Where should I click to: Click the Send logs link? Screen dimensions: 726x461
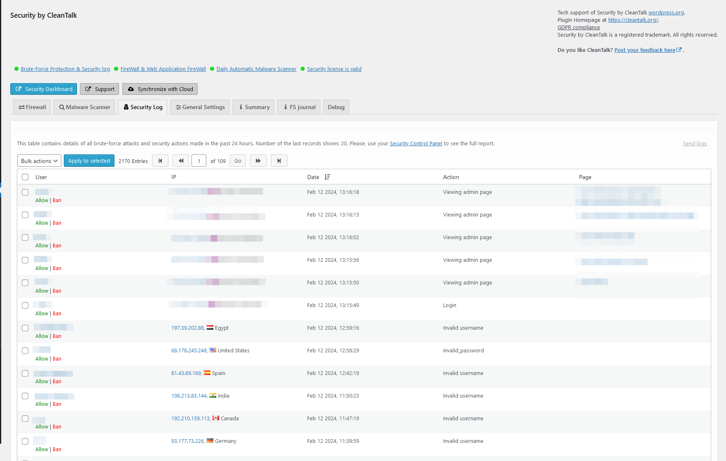click(x=695, y=143)
